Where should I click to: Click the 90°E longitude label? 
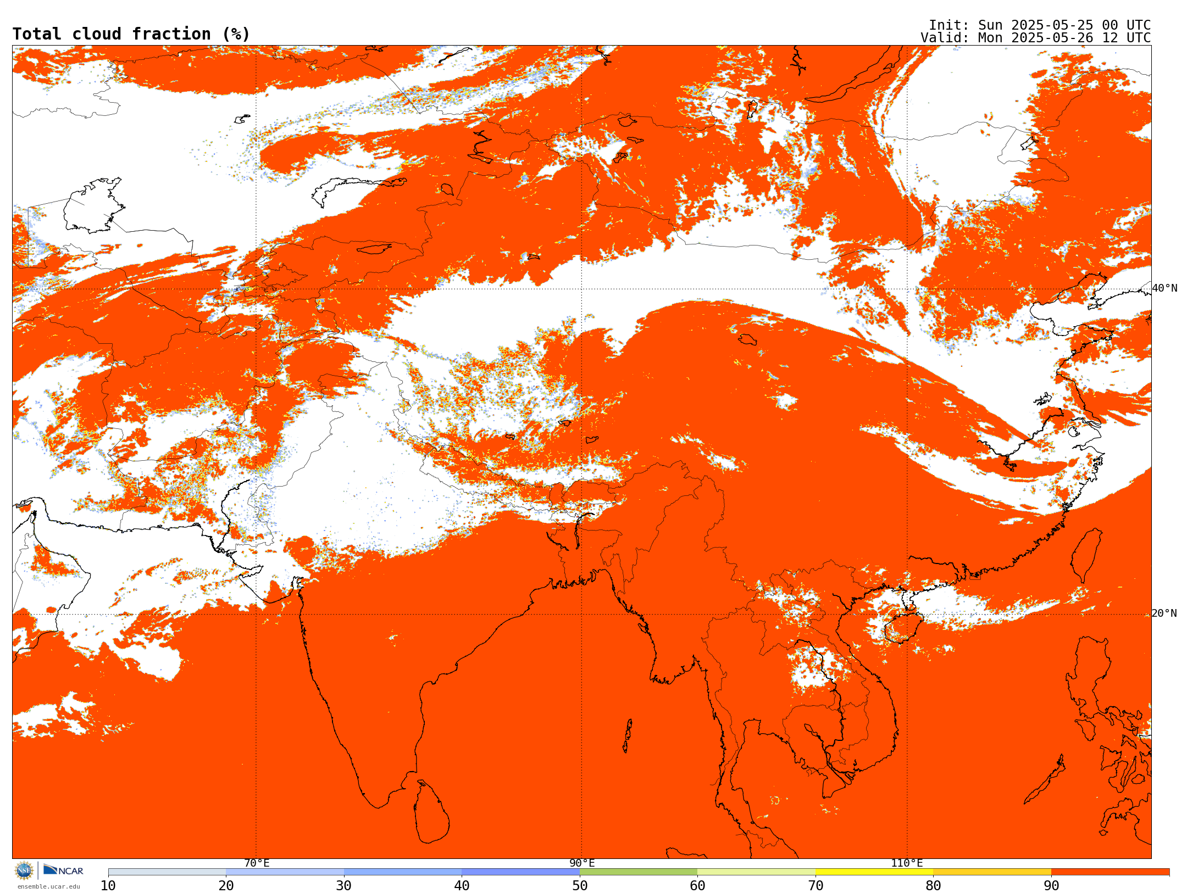pyautogui.click(x=582, y=863)
